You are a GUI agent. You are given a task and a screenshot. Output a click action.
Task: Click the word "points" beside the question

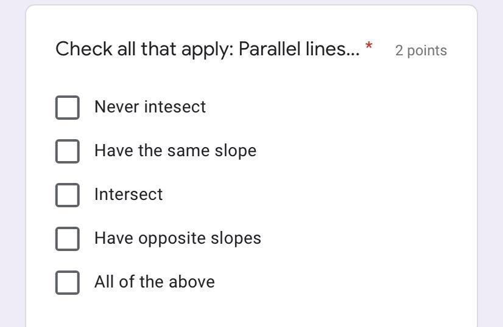[x=427, y=50]
